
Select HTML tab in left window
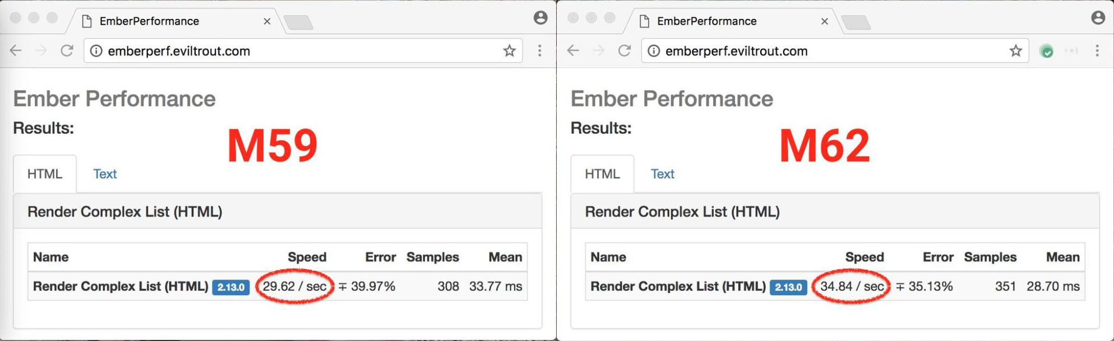(x=45, y=174)
